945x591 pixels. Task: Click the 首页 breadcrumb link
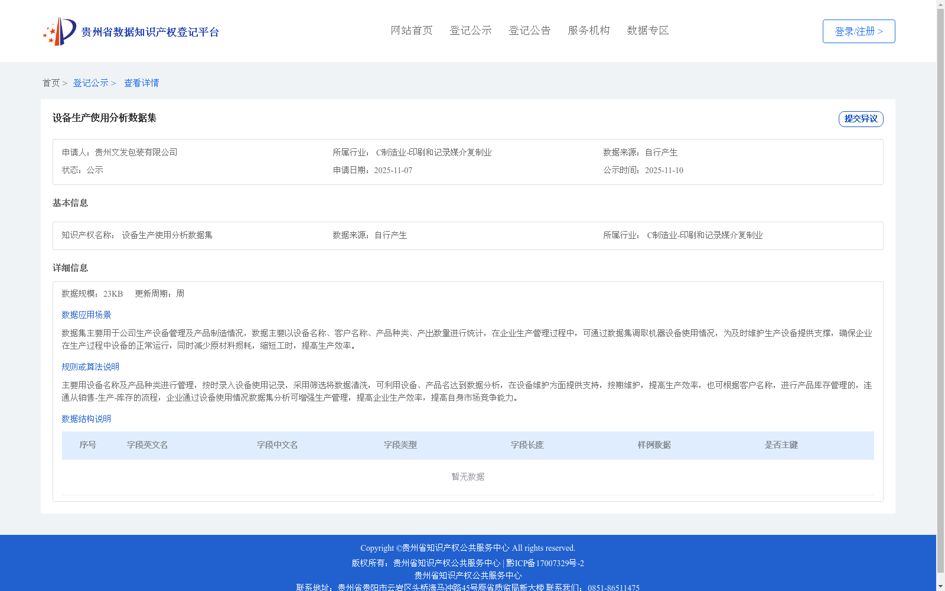coord(51,83)
